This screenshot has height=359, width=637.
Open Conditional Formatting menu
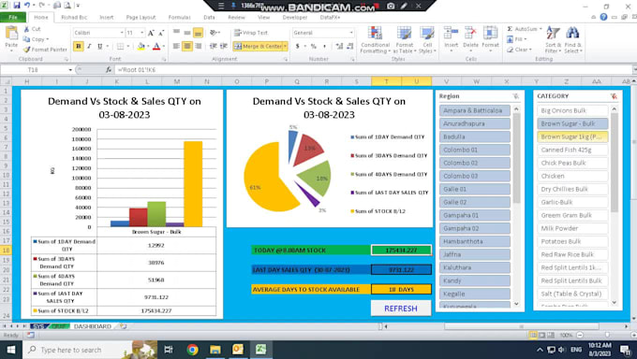tap(375, 40)
